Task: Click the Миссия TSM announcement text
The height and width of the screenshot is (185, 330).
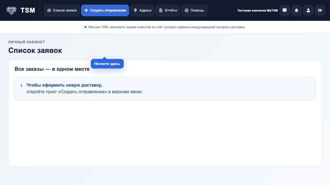Action: (x=167, y=27)
